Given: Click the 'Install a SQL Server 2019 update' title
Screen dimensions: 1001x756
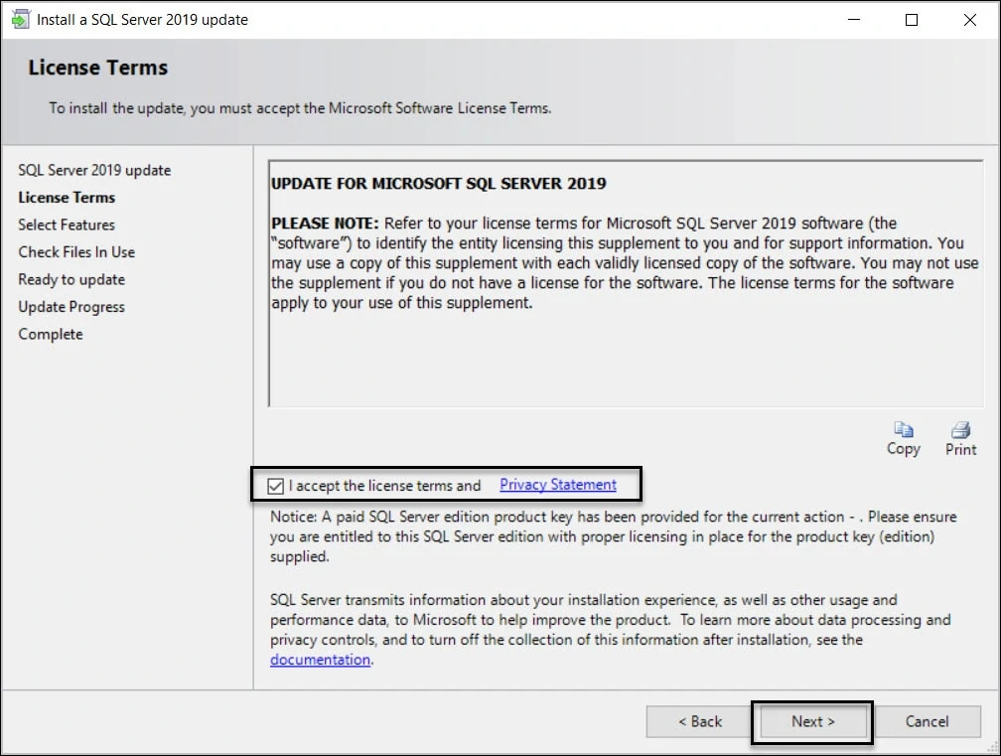Looking at the screenshot, I should tap(142, 20).
